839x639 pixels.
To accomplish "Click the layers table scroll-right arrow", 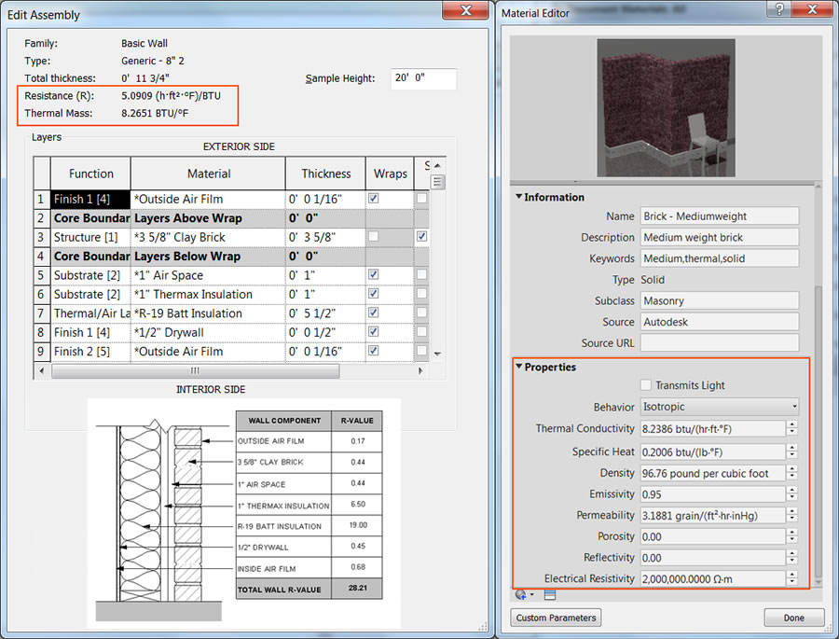I will pyautogui.click(x=420, y=370).
